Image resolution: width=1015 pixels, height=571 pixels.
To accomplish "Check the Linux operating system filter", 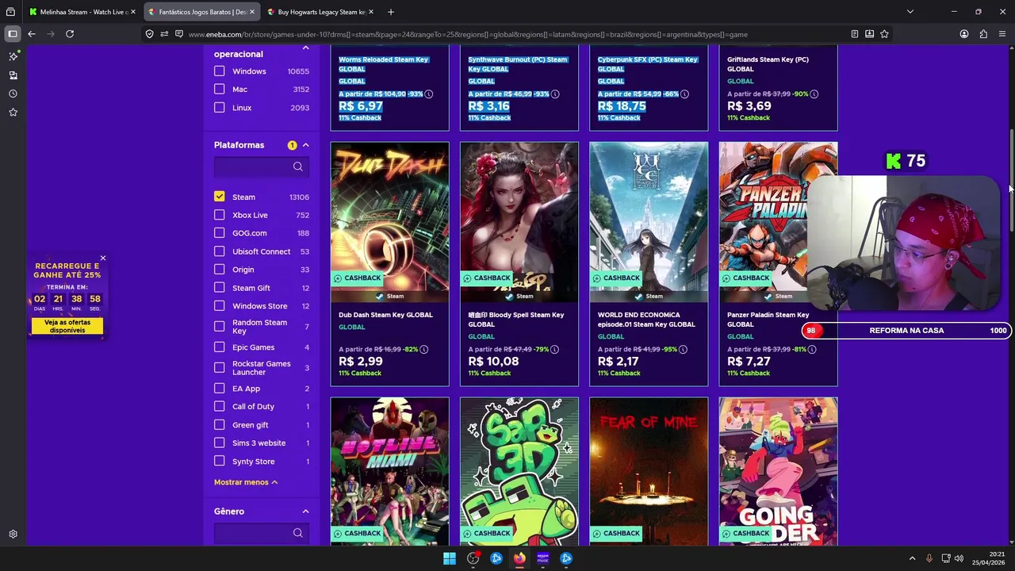I will click(220, 108).
